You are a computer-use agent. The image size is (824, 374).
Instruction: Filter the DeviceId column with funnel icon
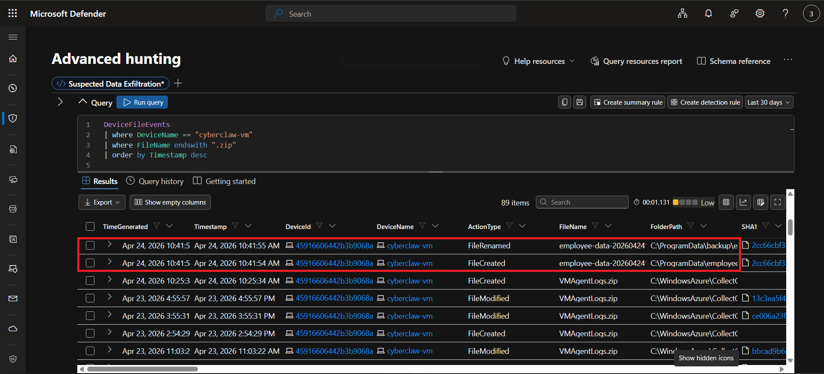[x=319, y=226]
